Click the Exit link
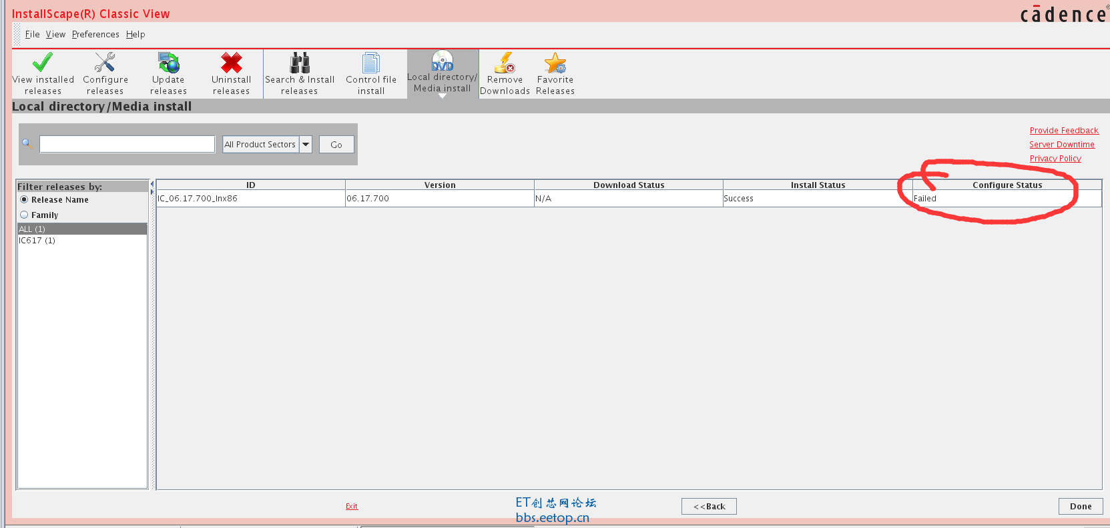The image size is (1110, 528). pyautogui.click(x=352, y=507)
